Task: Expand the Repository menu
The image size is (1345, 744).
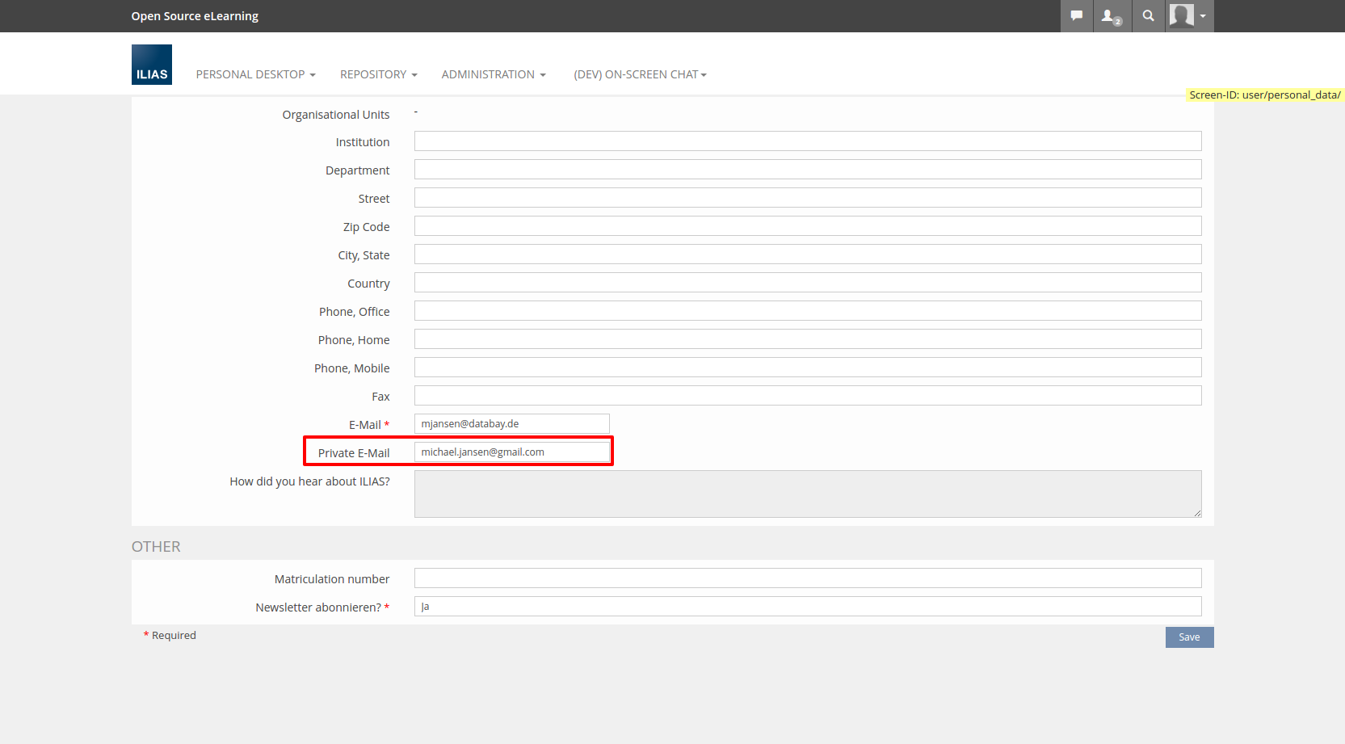Action: [x=378, y=74]
